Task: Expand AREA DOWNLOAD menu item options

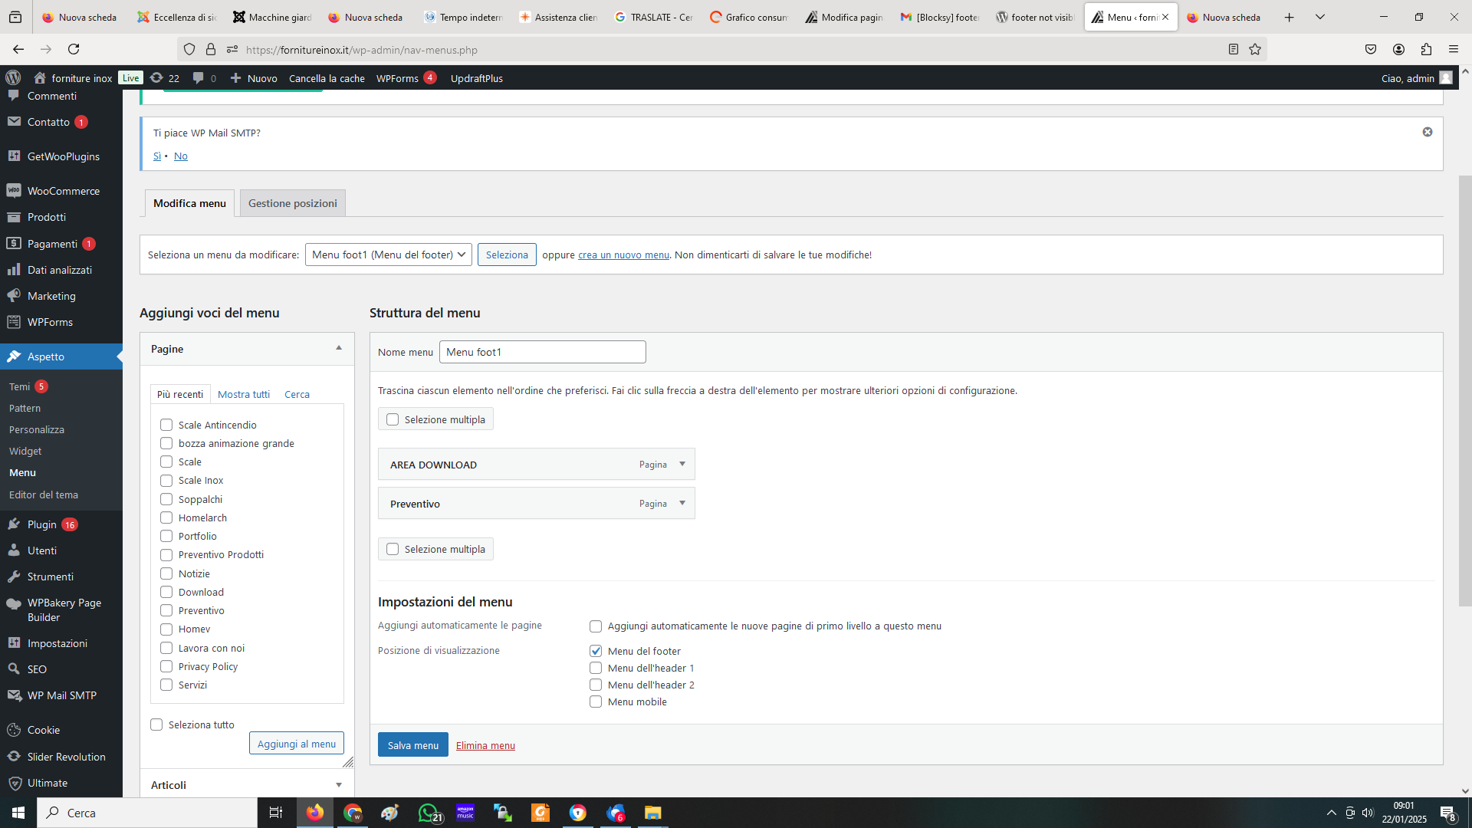Action: pyautogui.click(x=682, y=464)
